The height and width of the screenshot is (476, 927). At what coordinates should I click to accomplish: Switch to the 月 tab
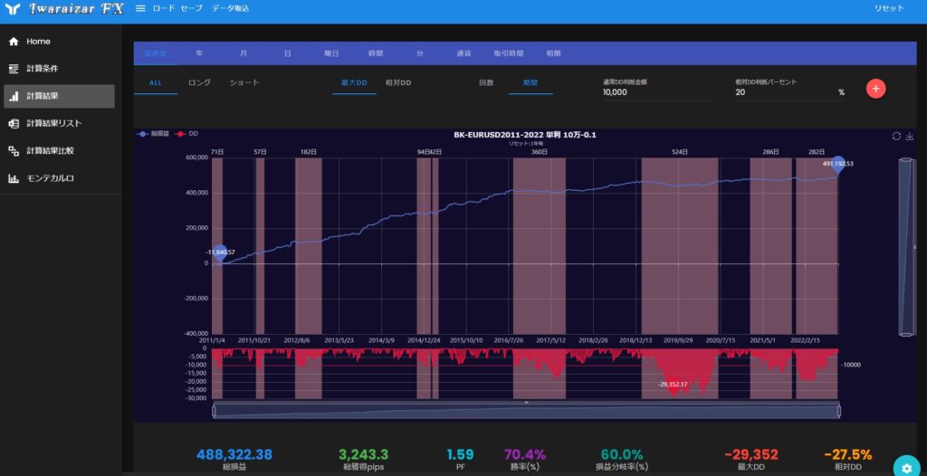244,53
